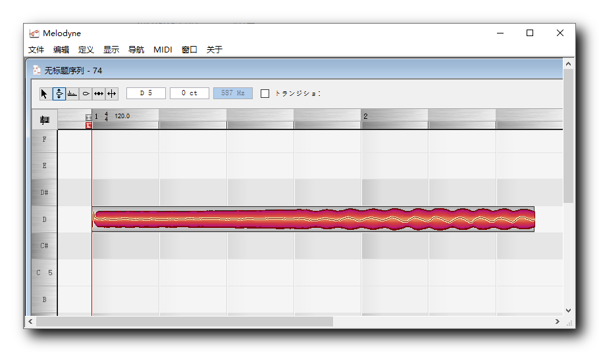This screenshot has width=599, height=352.
Task: Click the vertical scrollbar thumb
Action: click(569, 136)
